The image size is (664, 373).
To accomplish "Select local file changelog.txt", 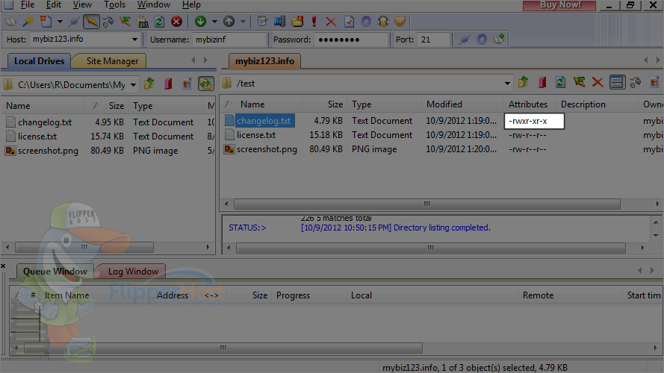I will pyautogui.click(x=45, y=122).
